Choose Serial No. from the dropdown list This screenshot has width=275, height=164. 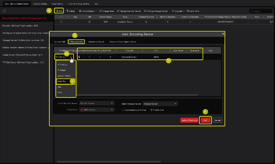pyautogui.click(x=63, y=81)
